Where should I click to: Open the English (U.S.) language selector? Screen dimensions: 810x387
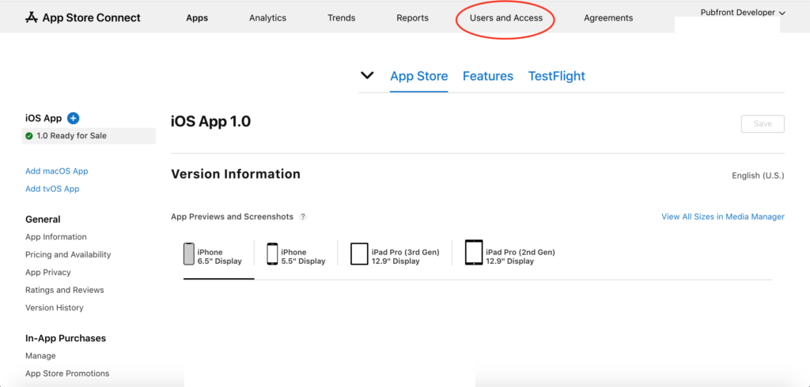click(758, 175)
